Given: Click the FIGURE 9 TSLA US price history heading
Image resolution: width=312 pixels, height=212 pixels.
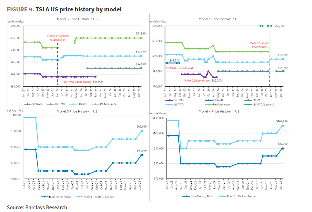Looking at the screenshot, I should [64, 9].
